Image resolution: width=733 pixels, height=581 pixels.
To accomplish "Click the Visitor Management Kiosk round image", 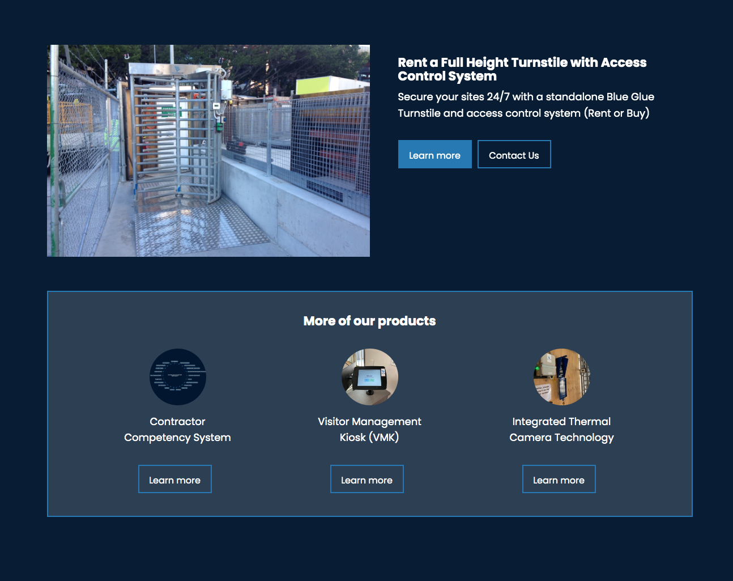I will pos(369,377).
